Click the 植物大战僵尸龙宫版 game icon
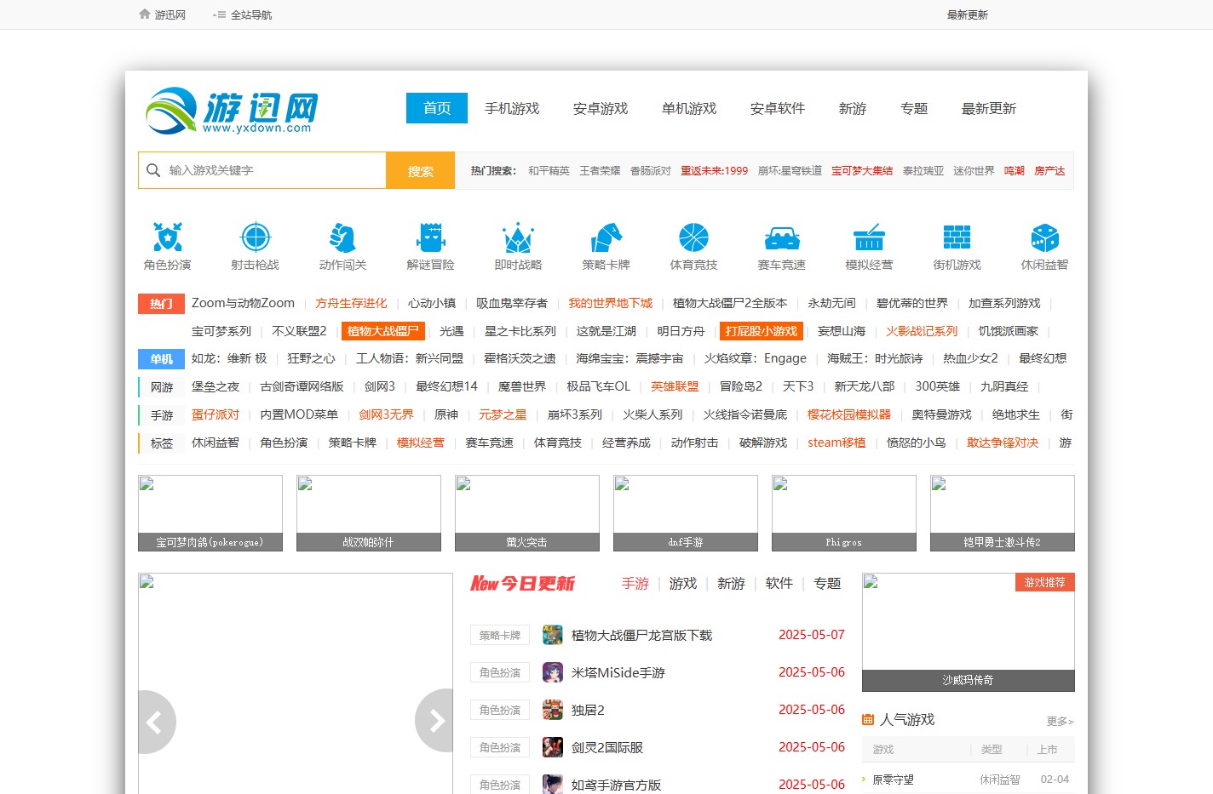 (553, 635)
